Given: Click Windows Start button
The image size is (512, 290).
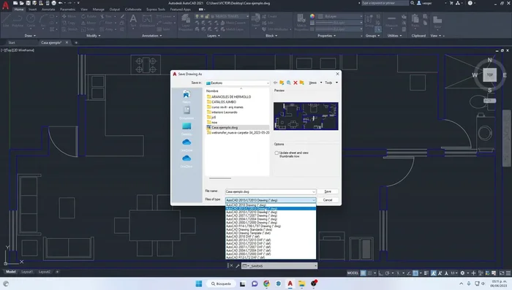Looking at the screenshot, I should (x=198, y=283).
